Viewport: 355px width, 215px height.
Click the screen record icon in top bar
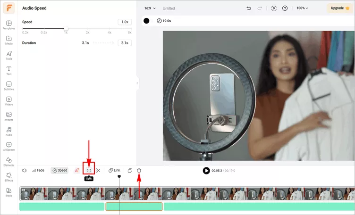tap(274, 8)
